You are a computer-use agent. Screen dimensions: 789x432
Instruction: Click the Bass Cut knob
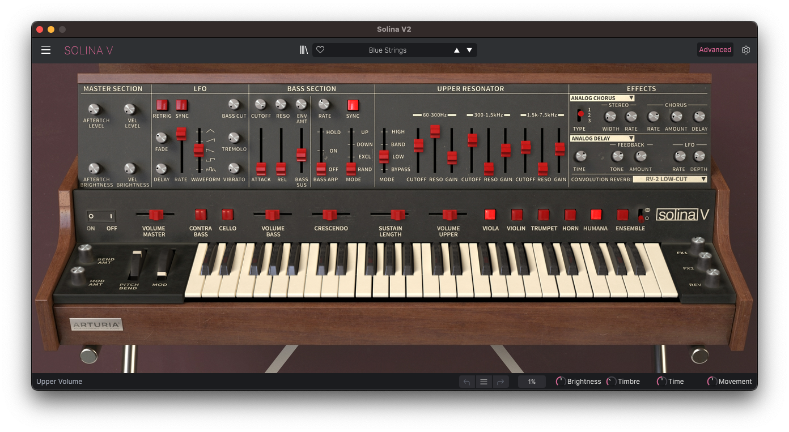tap(234, 104)
